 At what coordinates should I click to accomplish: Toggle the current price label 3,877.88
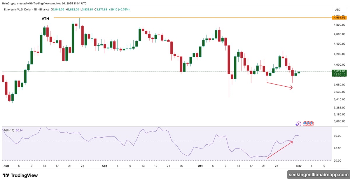(339, 71)
